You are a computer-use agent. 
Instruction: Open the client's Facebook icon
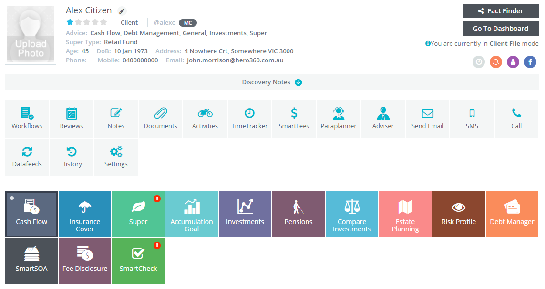click(x=530, y=62)
